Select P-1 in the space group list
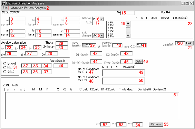Image resolution: width=195 pixels, height=129 pixels. click(x=111, y=25)
